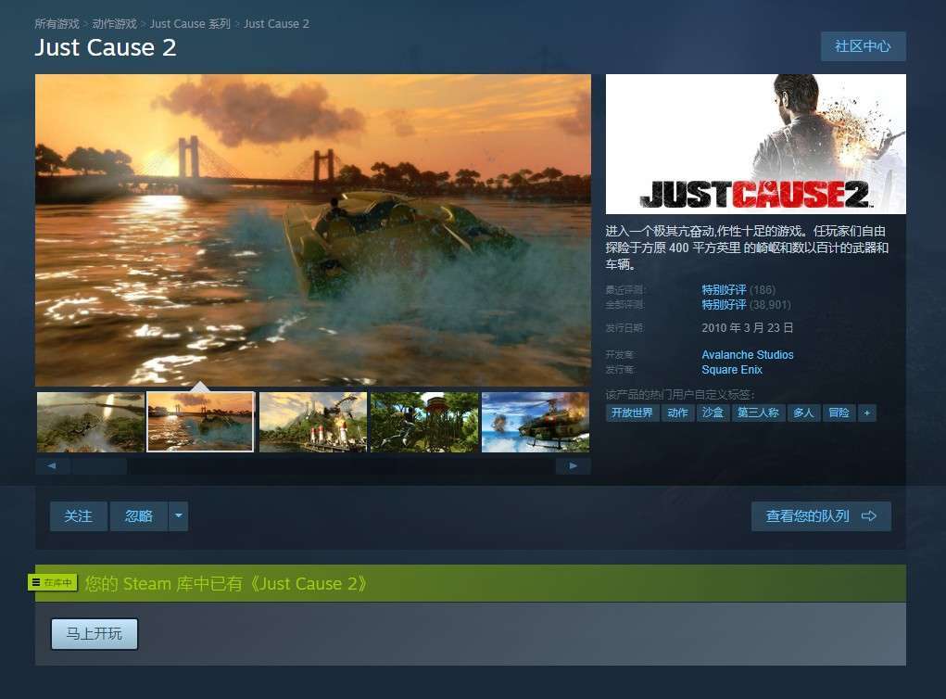Select the 第三人称 tag
This screenshot has width=946, height=699.
tap(758, 413)
